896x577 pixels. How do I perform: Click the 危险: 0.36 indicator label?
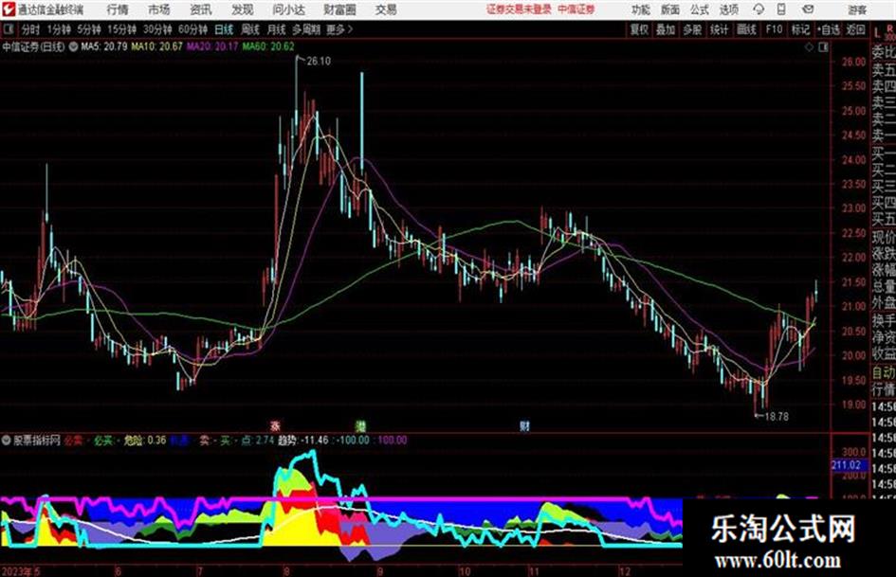click(145, 441)
